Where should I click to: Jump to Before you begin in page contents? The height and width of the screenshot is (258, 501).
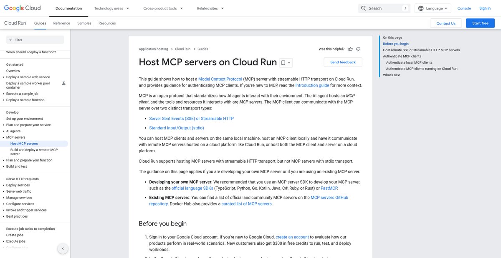point(396,44)
